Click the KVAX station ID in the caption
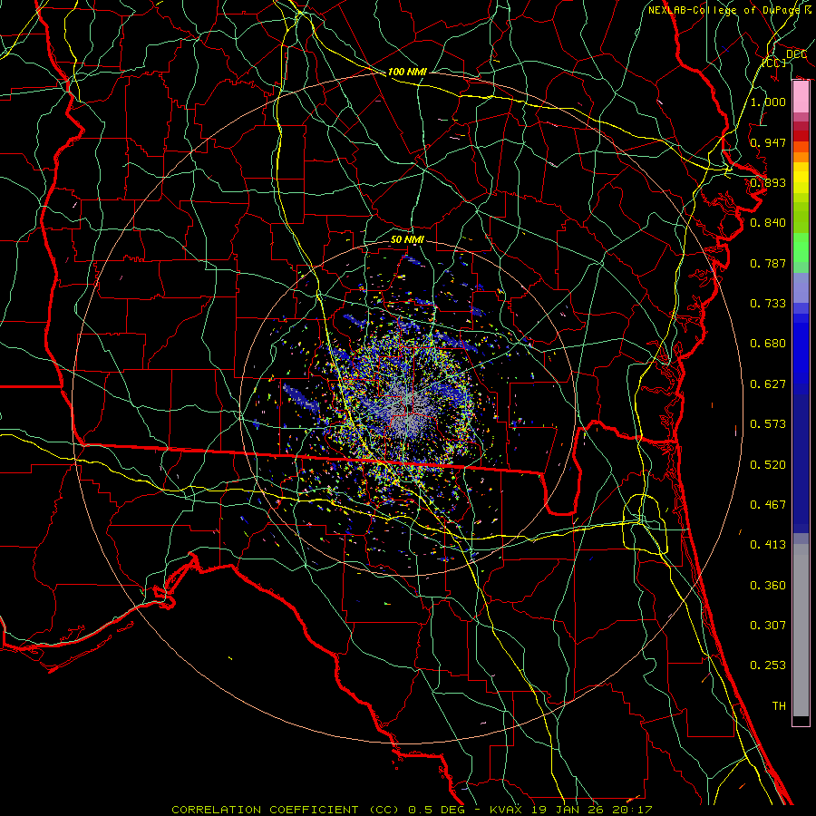Image resolution: width=816 pixels, height=816 pixels. [x=507, y=810]
